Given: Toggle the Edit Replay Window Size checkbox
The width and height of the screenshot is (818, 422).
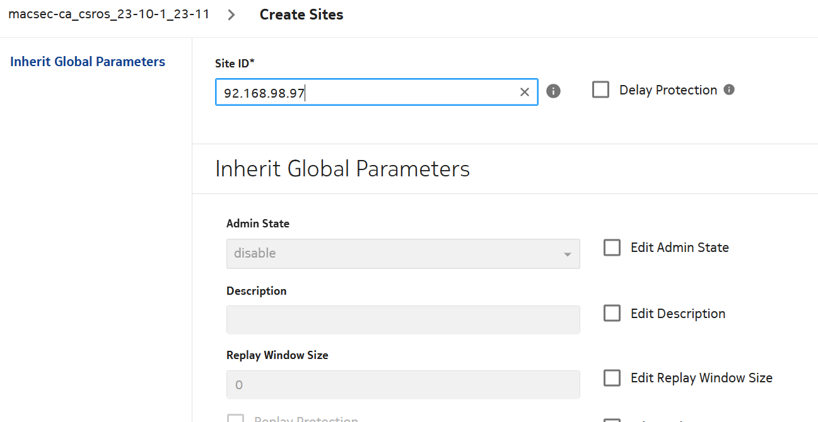Looking at the screenshot, I should (x=612, y=378).
